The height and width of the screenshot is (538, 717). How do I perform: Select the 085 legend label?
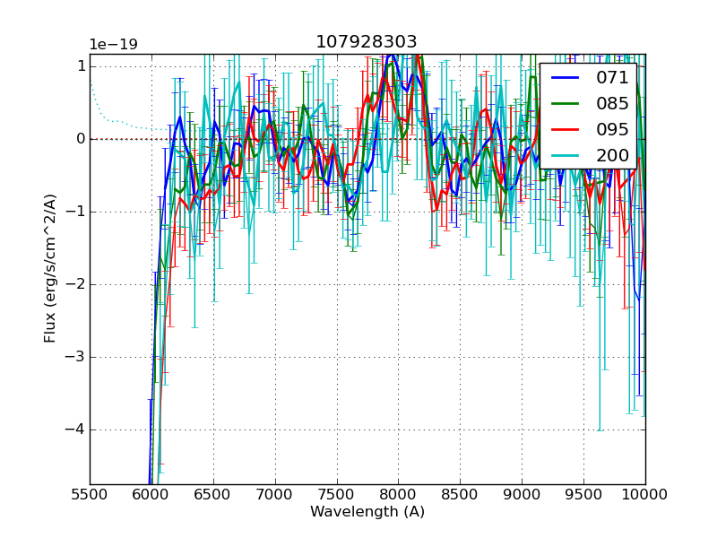coord(612,103)
